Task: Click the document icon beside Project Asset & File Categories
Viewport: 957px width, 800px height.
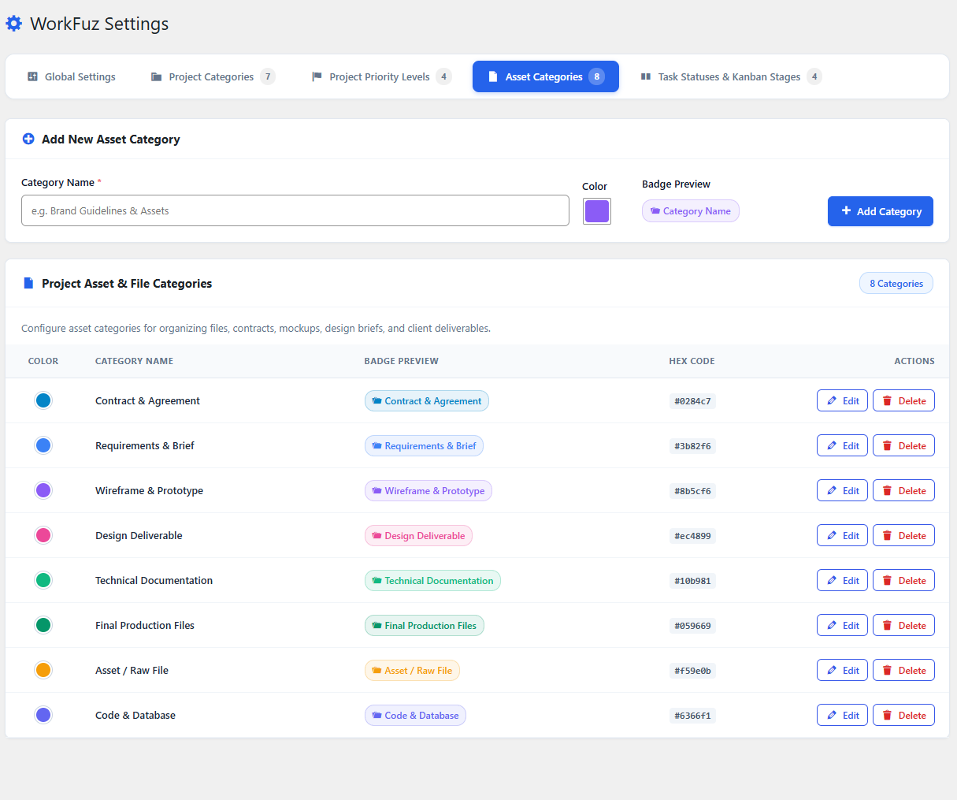Action: pos(28,283)
